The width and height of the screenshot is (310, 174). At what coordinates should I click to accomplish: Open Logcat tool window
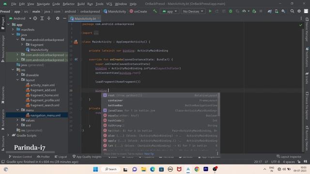61,157
